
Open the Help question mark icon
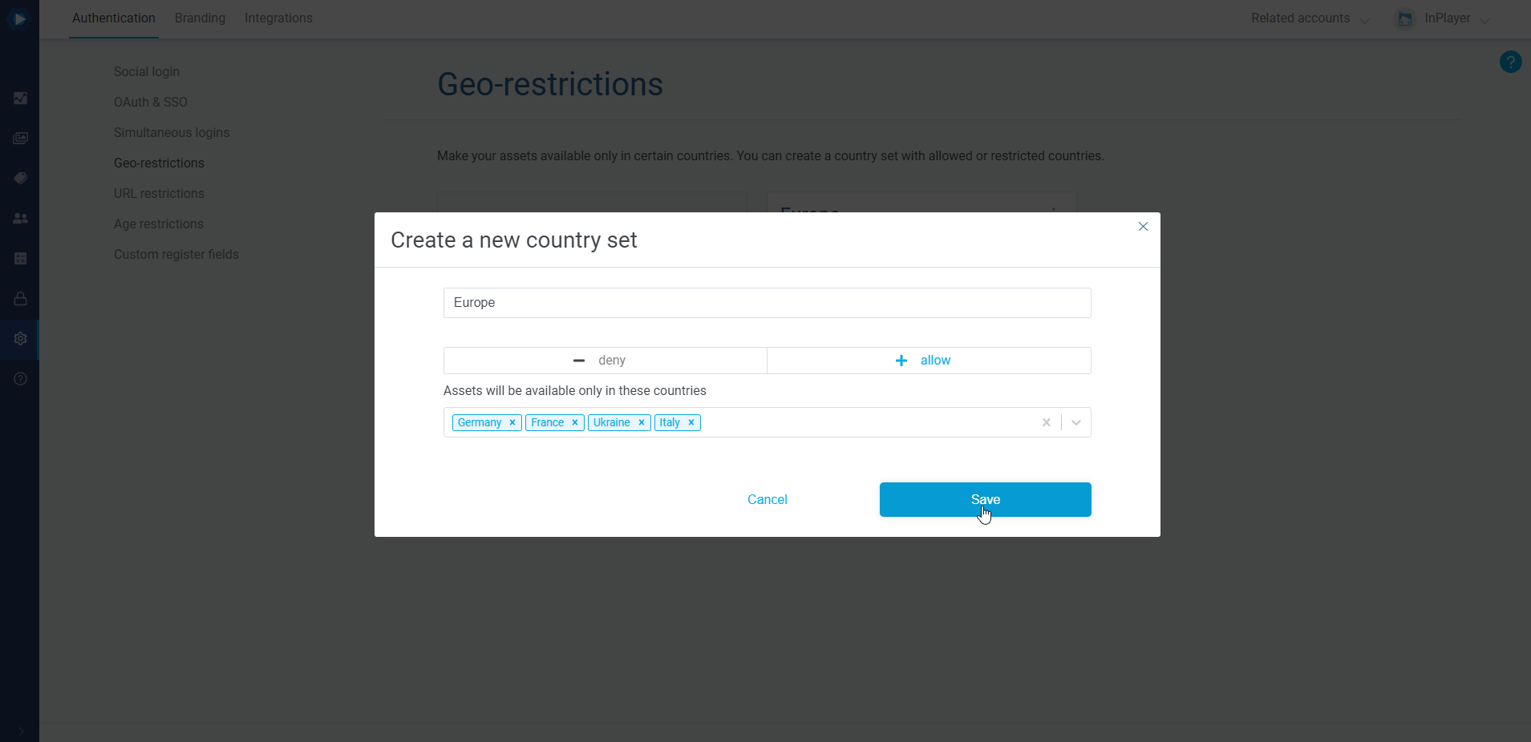(20, 378)
